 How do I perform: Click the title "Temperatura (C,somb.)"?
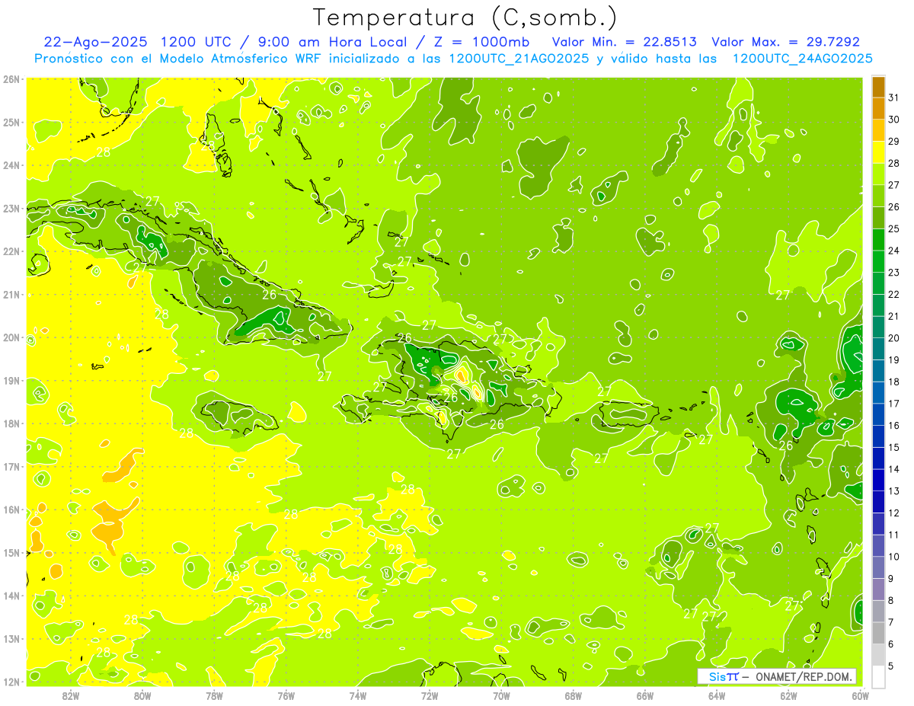(x=465, y=18)
